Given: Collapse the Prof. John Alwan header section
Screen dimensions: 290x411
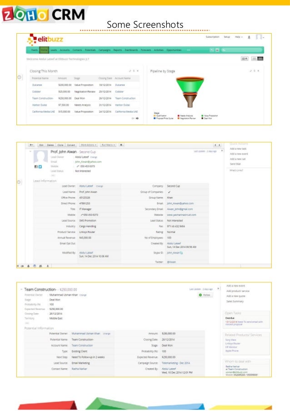Looking at the screenshot, I should tap(30, 152).
